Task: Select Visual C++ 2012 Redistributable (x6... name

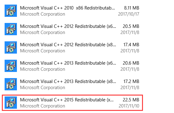Action: 68,26
